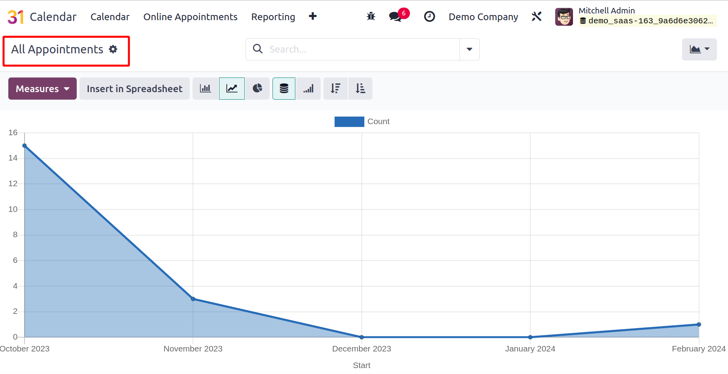Switch to pie chart view
The width and height of the screenshot is (728, 374).
(257, 89)
